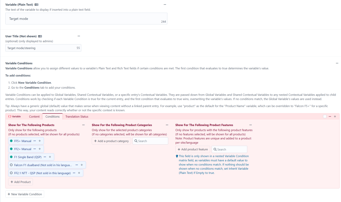This screenshot has width=341, height=202.
Task: Click the 55 character counter in User Title
Action: click(78, 48)
